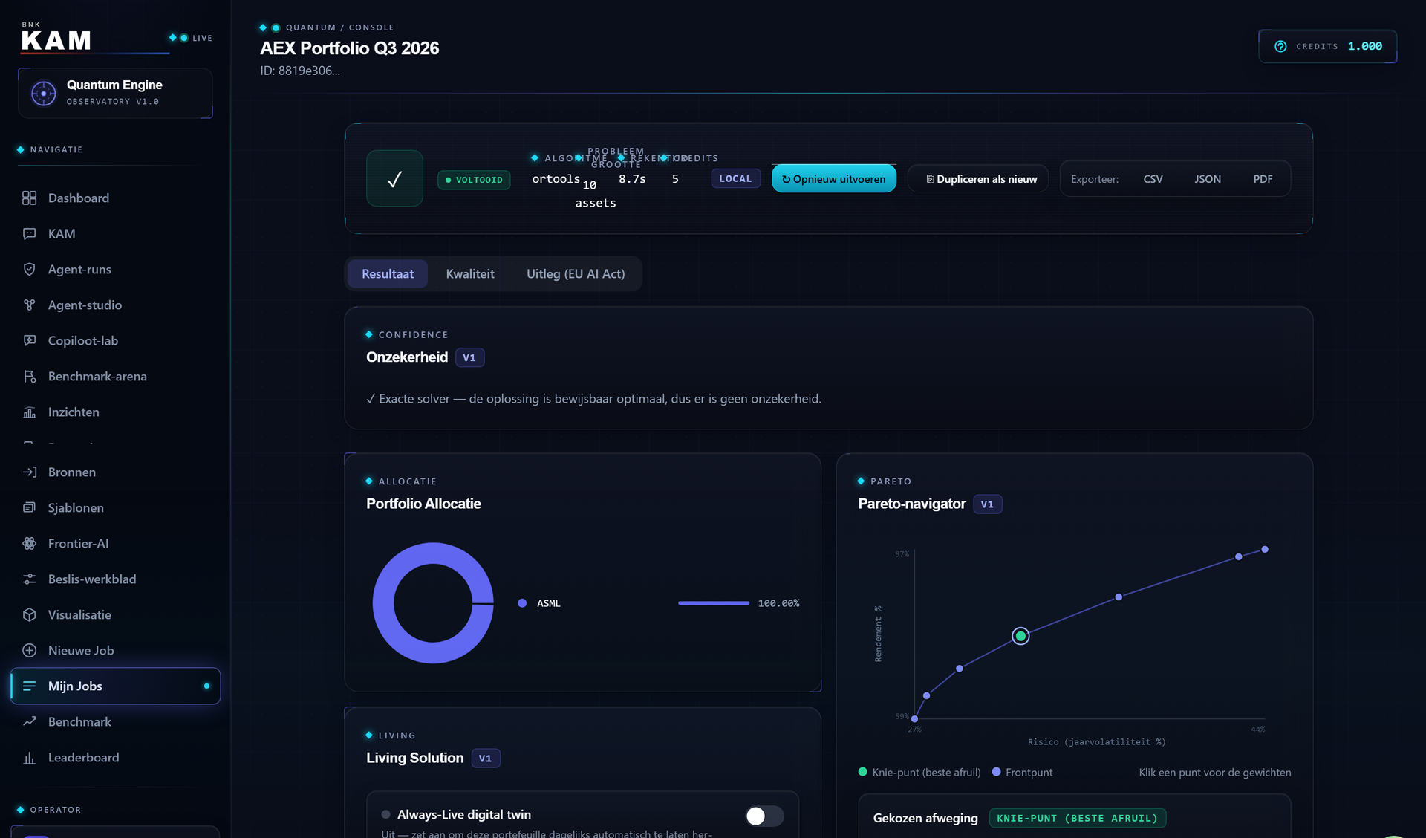Click the credits help icon
1426x838 pixels.
pyautogui.click(x=1280, y=46)
